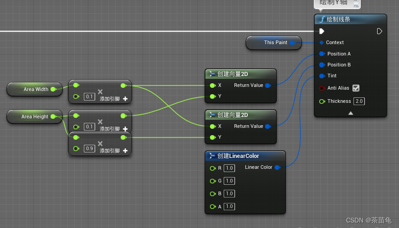
Task: Edit the Thickness value field 2.0
Action: [x=359, y=101]
